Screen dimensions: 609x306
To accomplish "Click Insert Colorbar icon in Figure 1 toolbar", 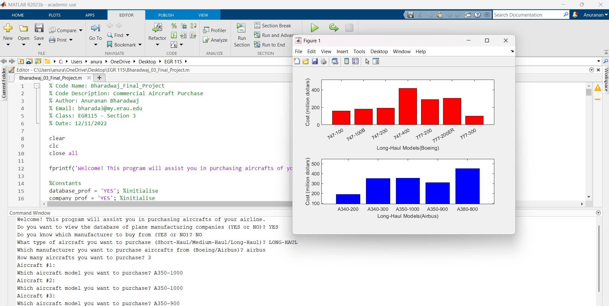I will click(347, 61).
